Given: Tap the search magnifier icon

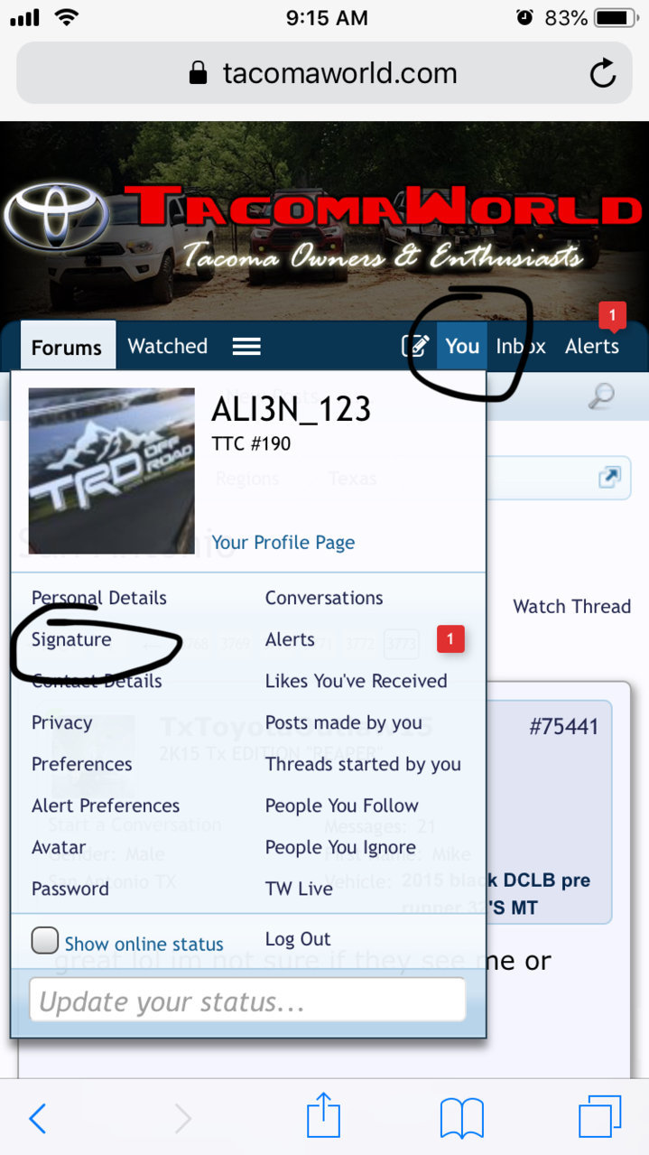Looking at the screenshot, I should (601, 396).
